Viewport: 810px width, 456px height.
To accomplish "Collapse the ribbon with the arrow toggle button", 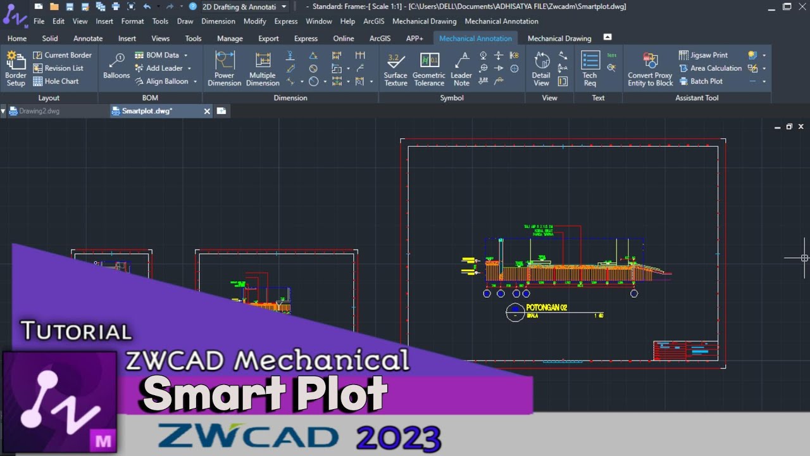I will coord(607,37).
